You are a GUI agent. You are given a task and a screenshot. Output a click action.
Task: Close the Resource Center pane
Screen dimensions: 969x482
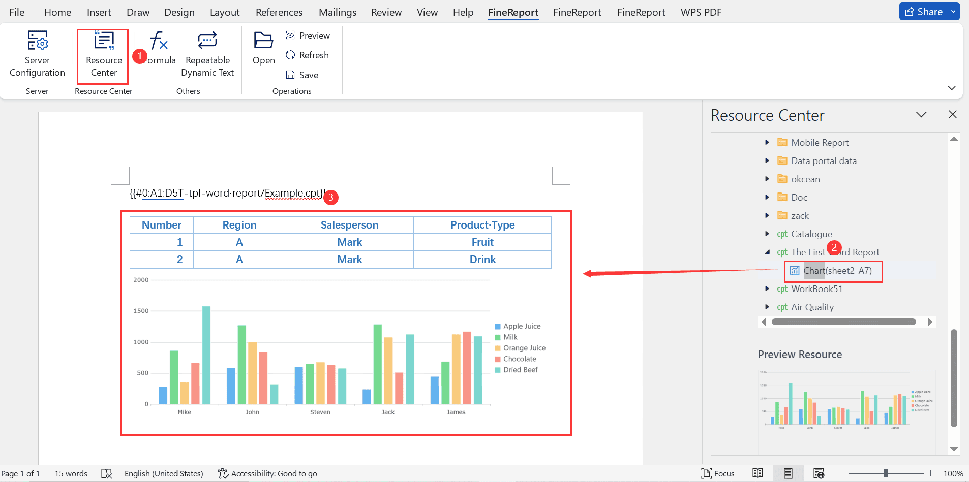[953, 115]
